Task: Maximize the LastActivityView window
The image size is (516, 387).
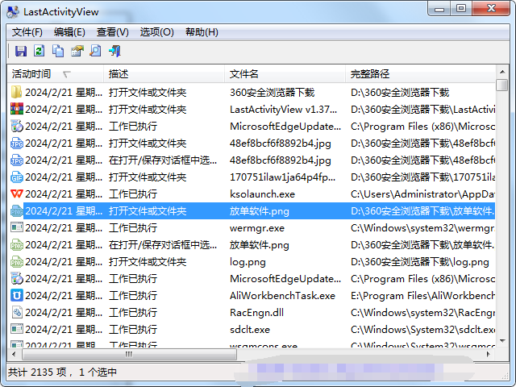Action: [461, 8]
